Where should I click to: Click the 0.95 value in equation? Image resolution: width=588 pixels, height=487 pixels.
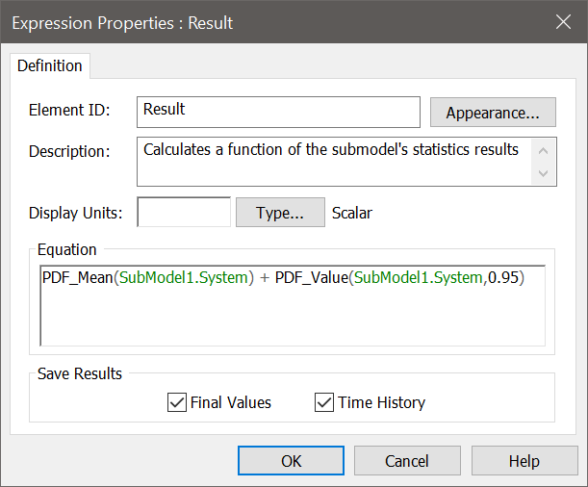click(503, 278)
